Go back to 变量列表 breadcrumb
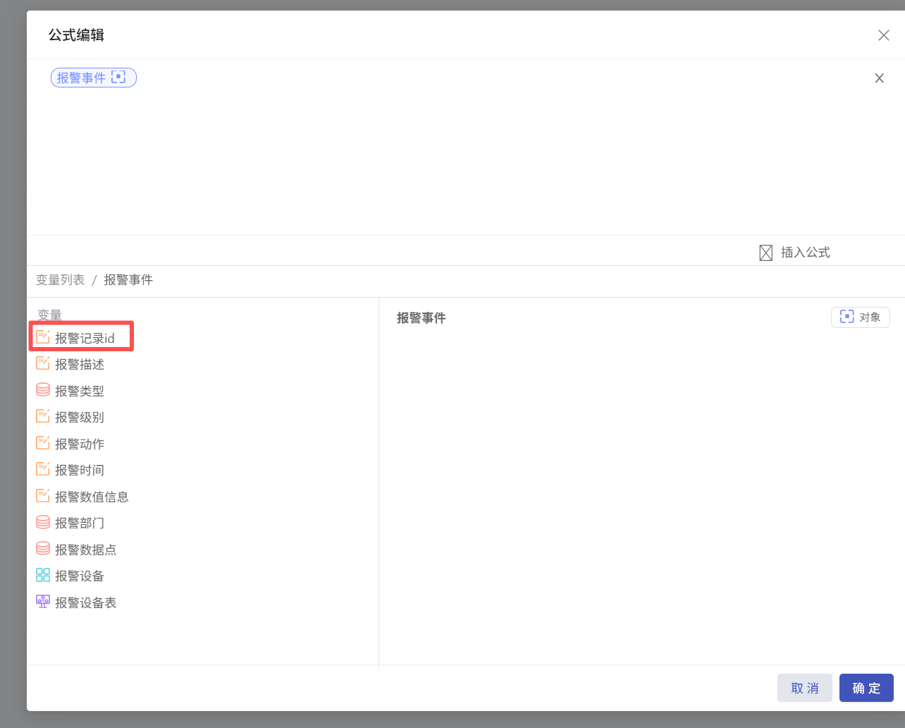The width and height of the screenshot is (905, 728). pyautogui.click(x=61, y=280)
